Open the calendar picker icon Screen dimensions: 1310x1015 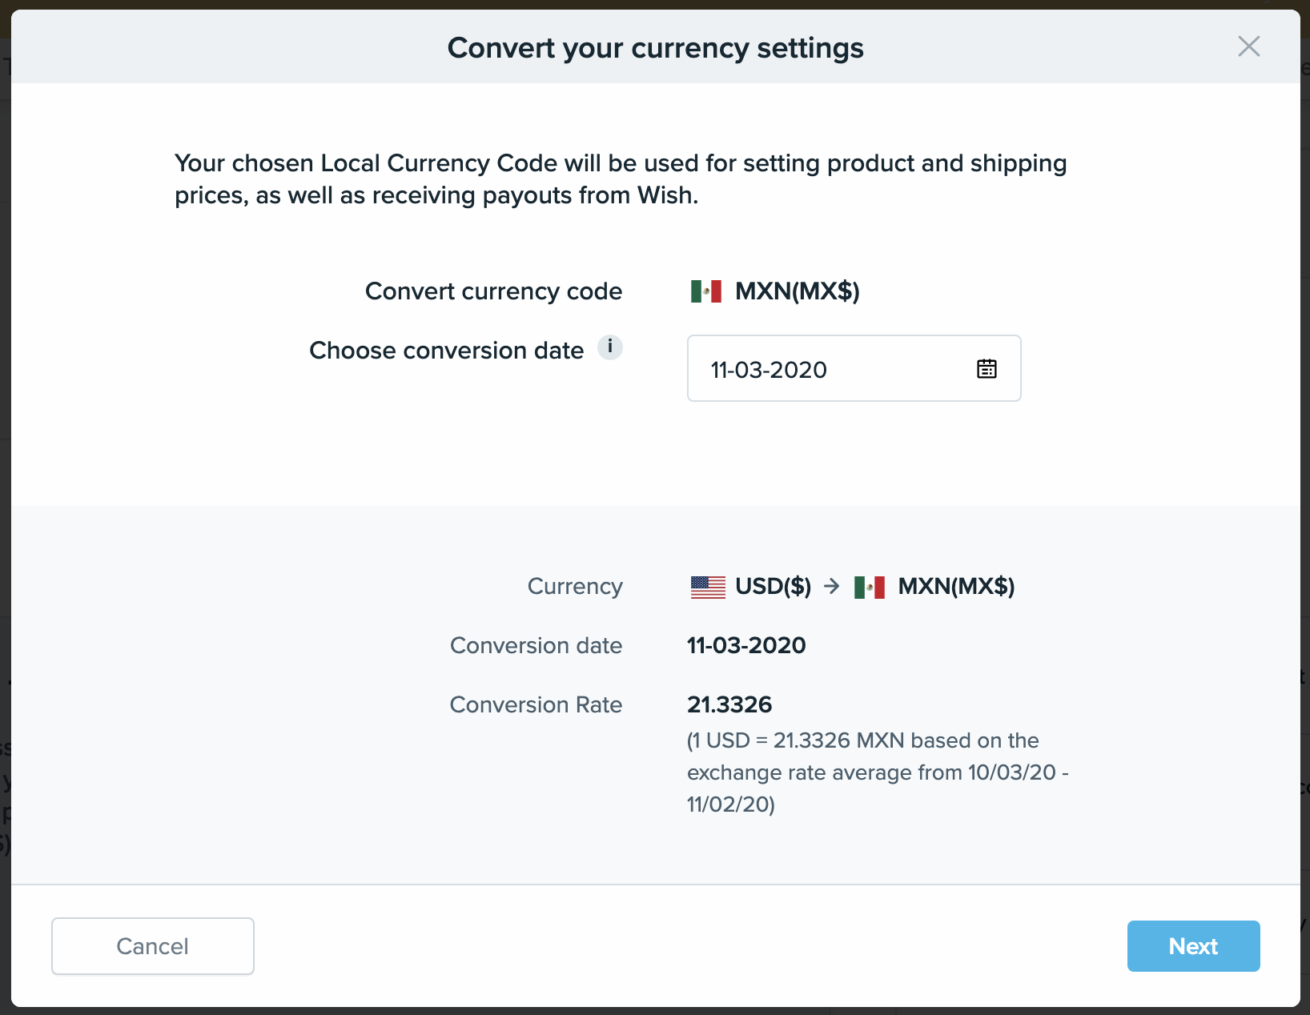pos(987,369)
